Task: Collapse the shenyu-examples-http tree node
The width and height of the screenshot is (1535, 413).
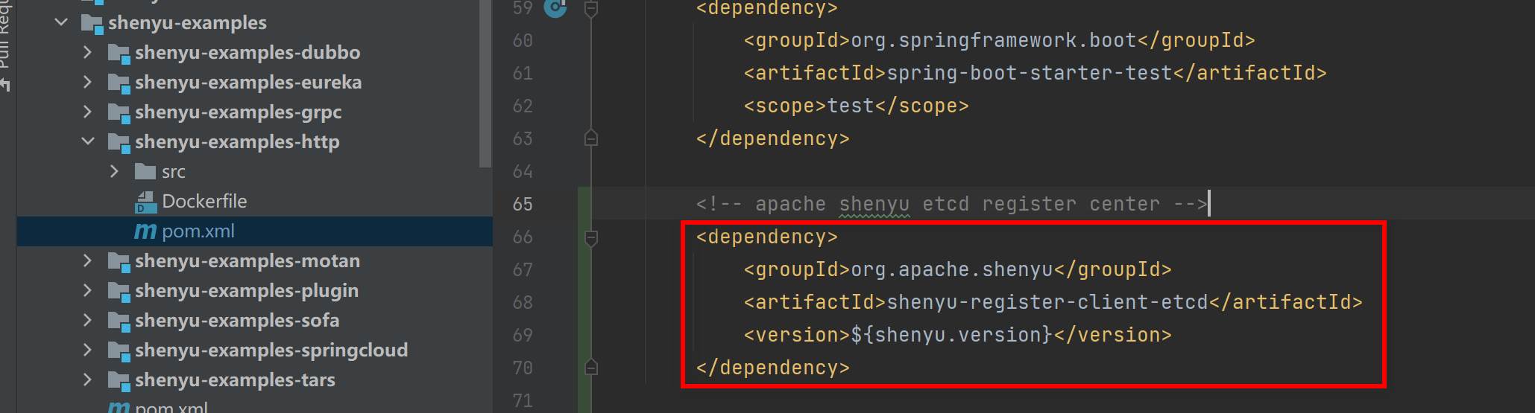Action: [88, 141]
